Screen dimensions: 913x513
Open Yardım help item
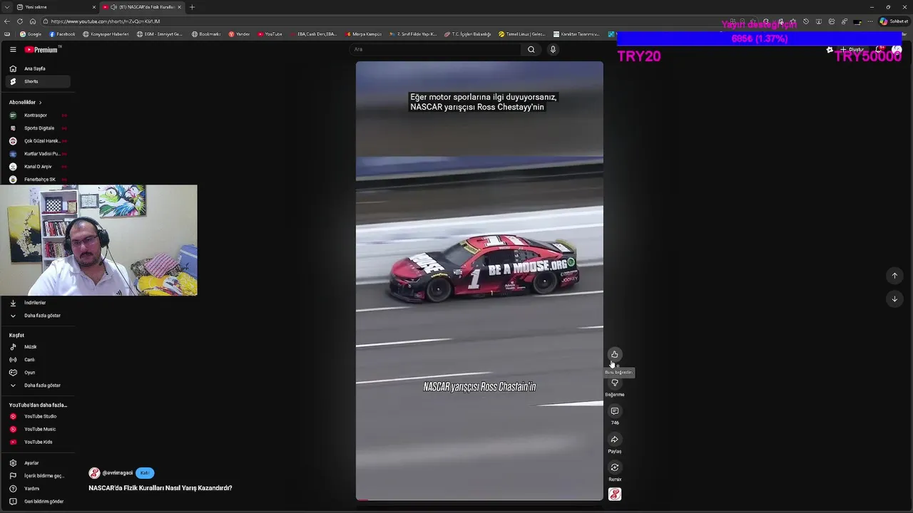tap(37, 489)
